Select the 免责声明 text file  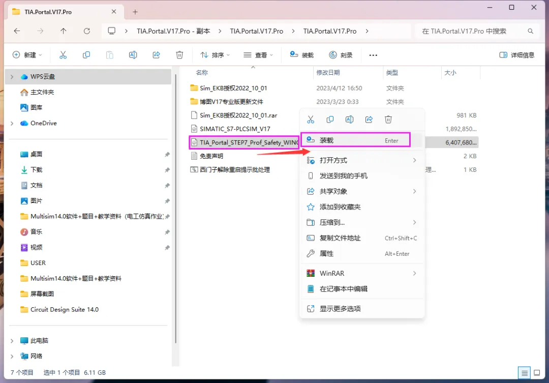click(x=211, y=156)
